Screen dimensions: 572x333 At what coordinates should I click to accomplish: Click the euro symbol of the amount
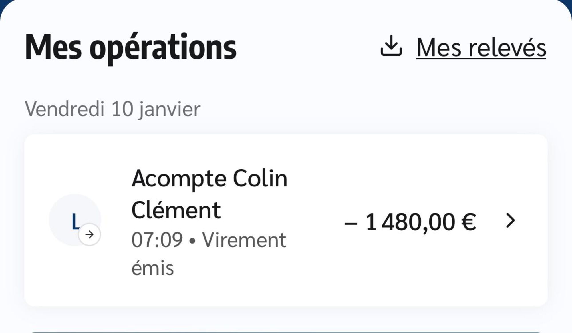pyautogui.click(x=468, y=222)
